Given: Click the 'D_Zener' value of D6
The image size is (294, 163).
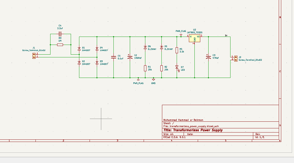Looking at the screenshot, I should [x=152, y=49].
